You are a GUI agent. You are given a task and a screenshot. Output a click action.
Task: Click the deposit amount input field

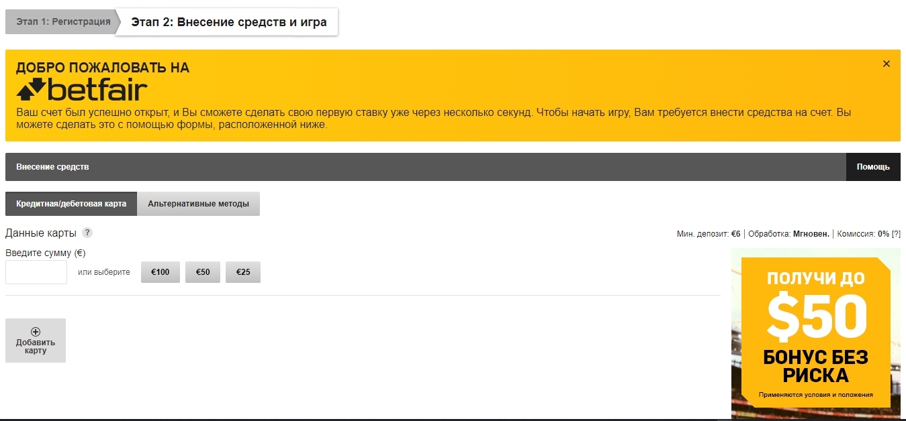click(x=36, y=272)
